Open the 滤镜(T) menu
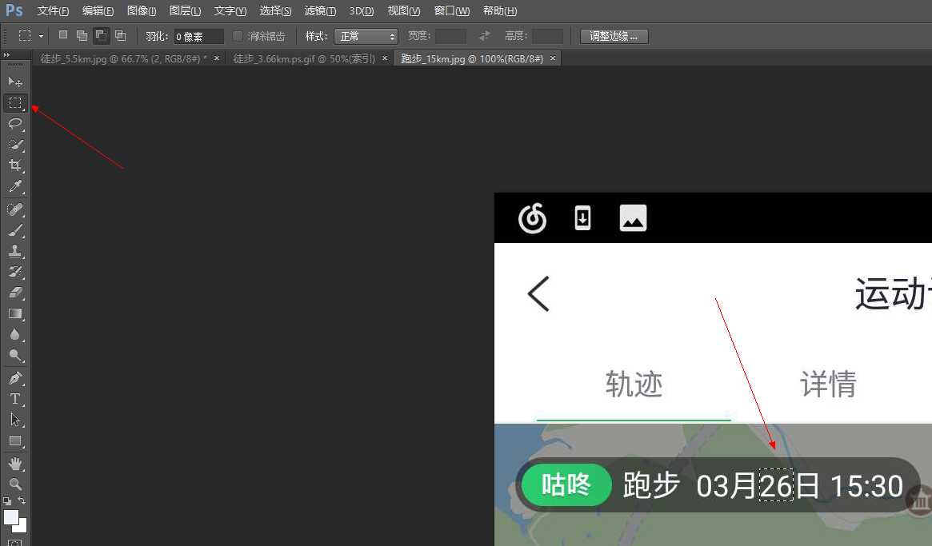The image size is (932, 546). [x=320, y=10]
